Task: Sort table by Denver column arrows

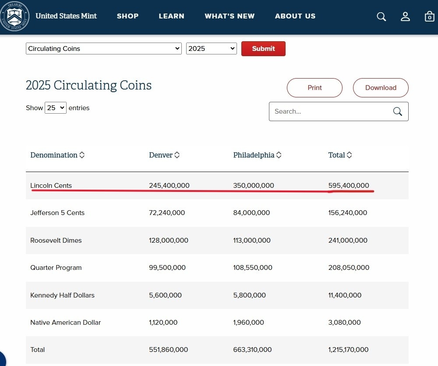Action: pos(177,155)
